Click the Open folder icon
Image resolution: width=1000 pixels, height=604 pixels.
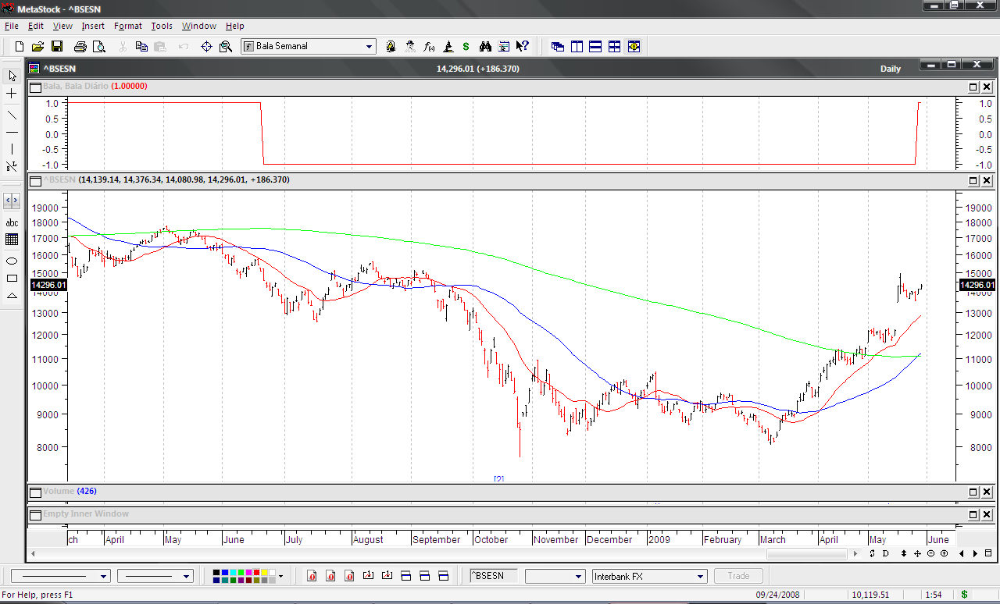click(37, 47)
